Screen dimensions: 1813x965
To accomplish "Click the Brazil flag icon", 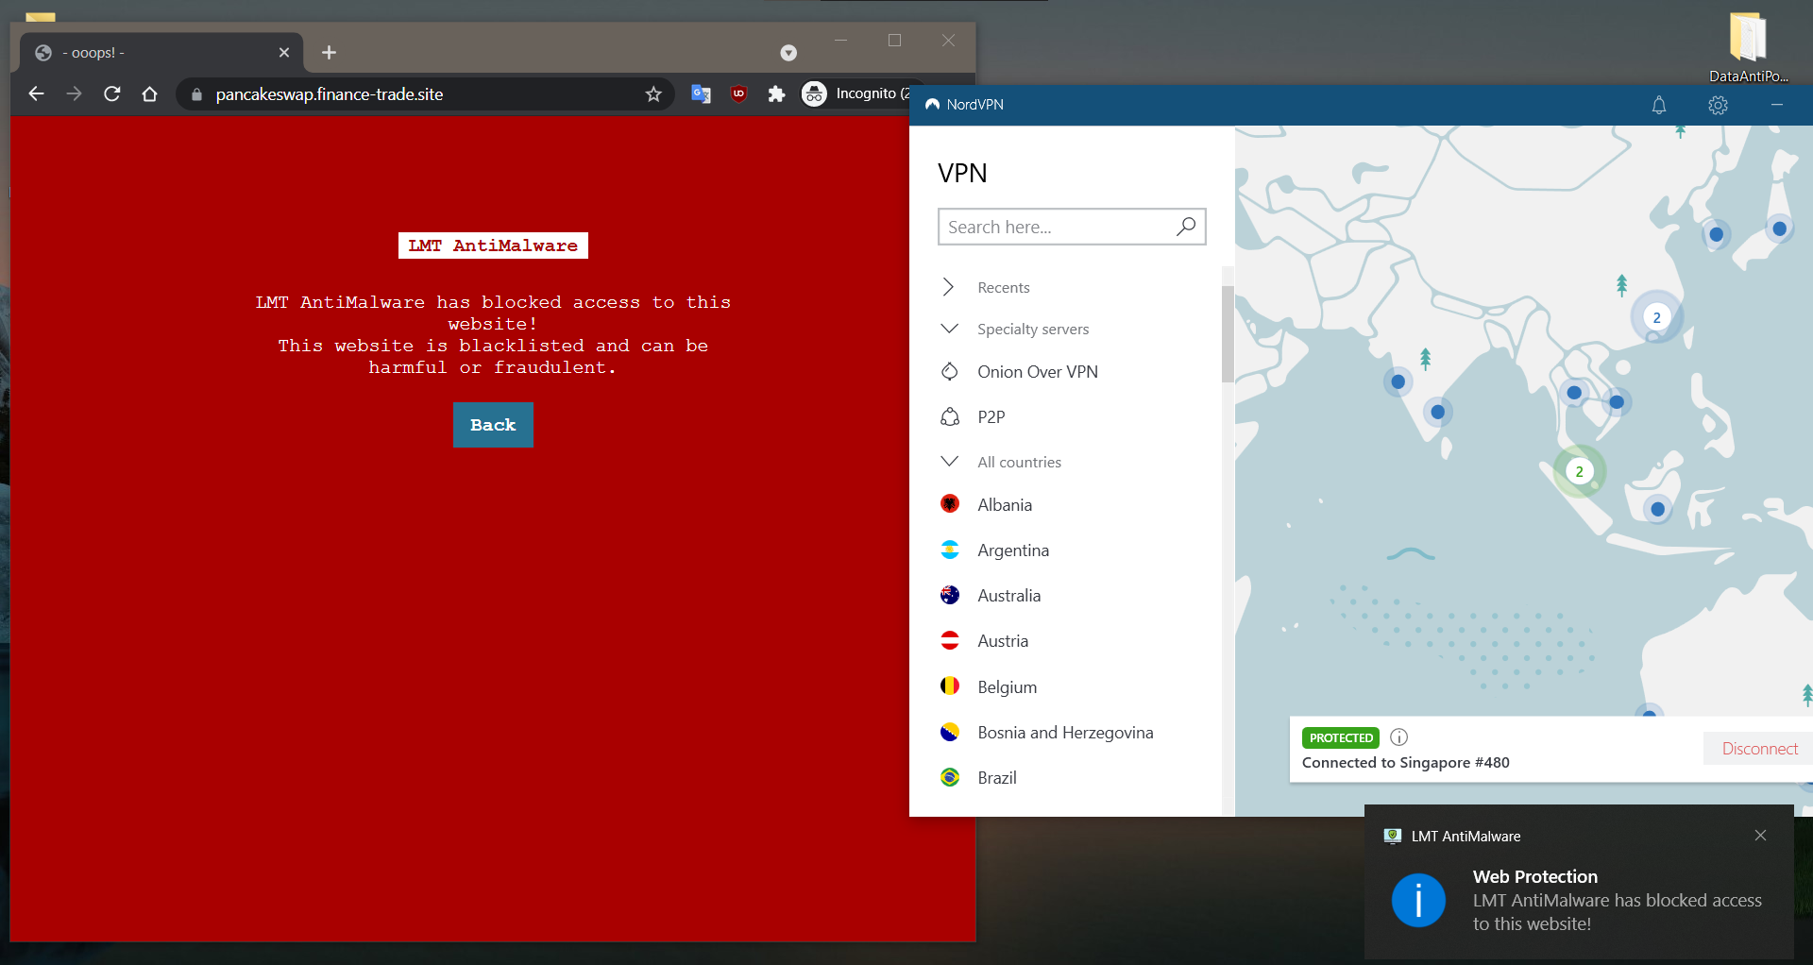I will pyautogui.click(x=950, y=777).
